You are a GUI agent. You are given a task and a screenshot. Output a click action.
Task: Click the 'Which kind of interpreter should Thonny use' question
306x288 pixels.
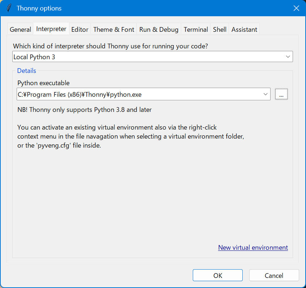[x=110, y=46]
